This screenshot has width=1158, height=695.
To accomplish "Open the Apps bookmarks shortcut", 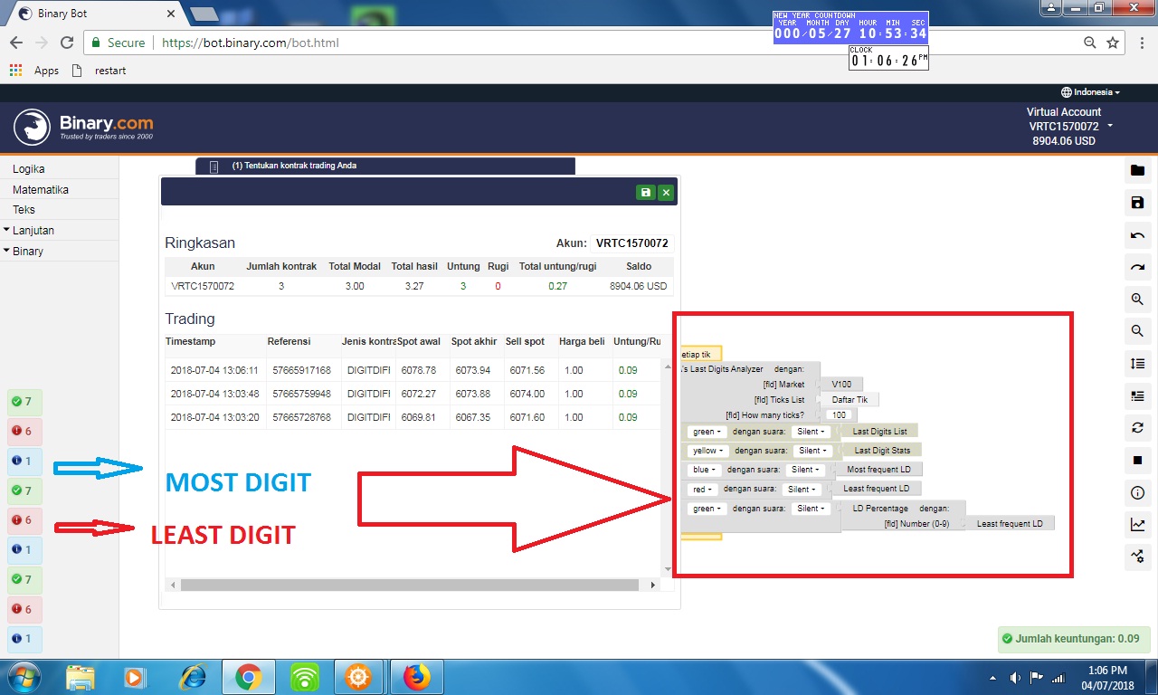I will point(34,71).
